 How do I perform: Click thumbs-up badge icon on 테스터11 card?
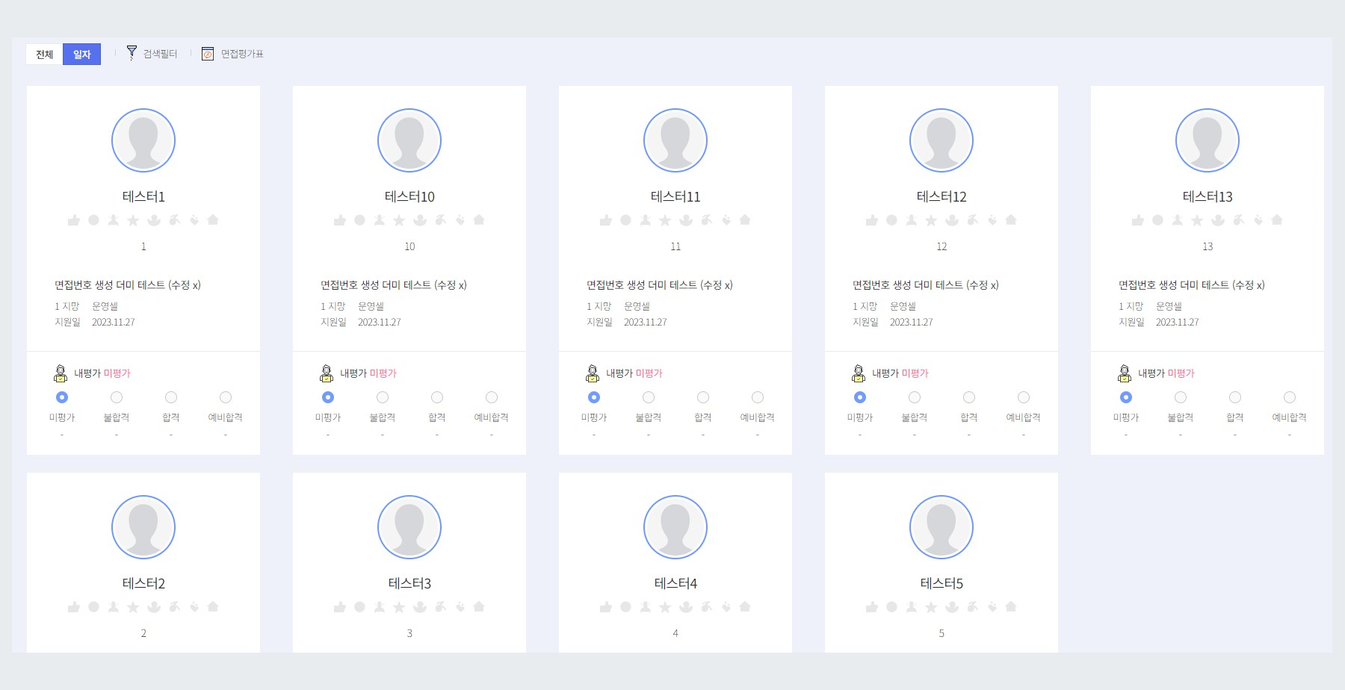coord(606,220)
